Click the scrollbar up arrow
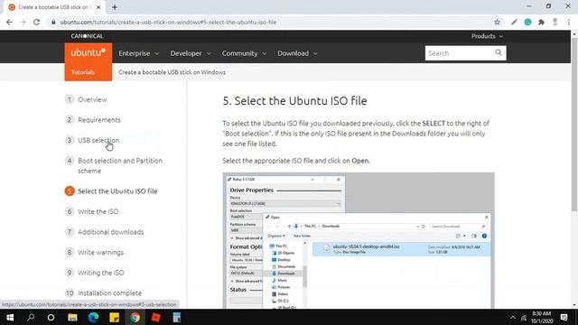Image resolution: width=578 pixels, height=325 pixels. coord(574,34)
